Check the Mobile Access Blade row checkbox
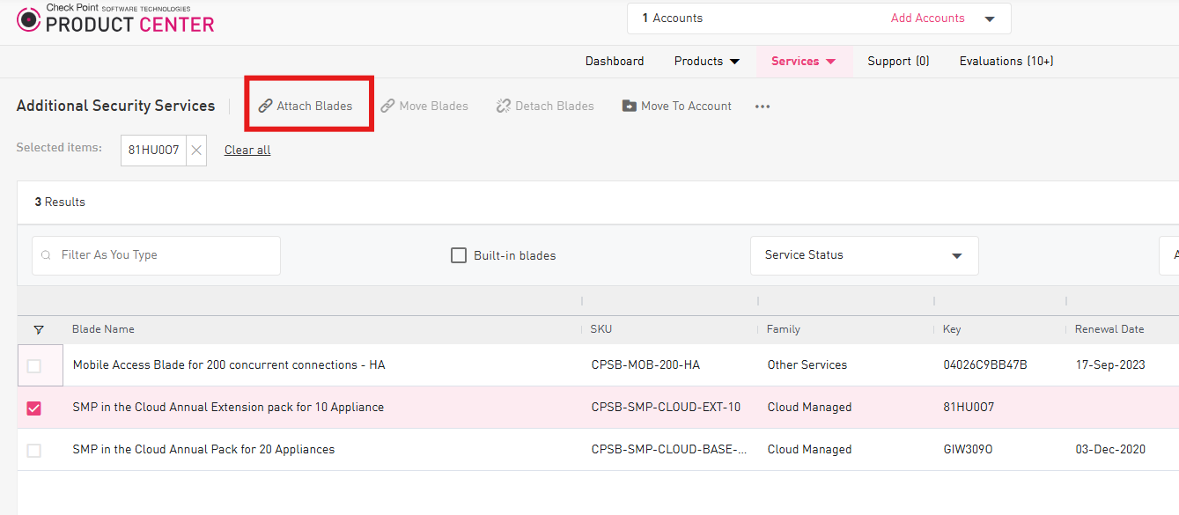Viewport: 1179px width, 515px height. (34, 365)
